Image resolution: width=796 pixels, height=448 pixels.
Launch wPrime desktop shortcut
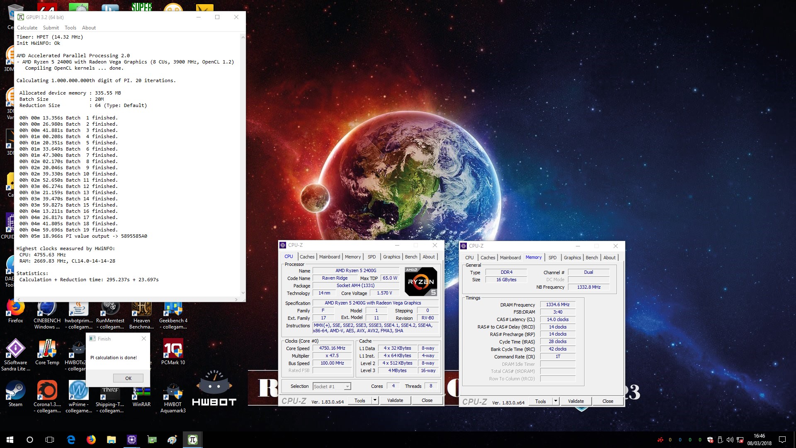click(x=79, y=397)
